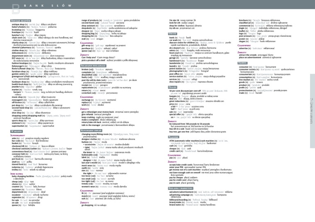Click the Kupowanie ubrań section heading
The width and height of the screenshot is (315, 222).
[x=91, y=130]
